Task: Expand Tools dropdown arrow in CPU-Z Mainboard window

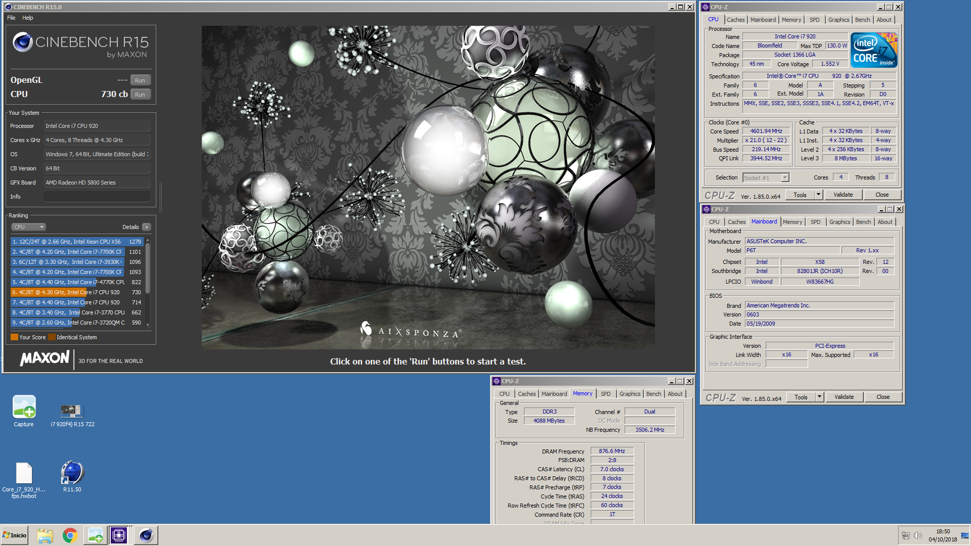Action: pos(819,397)
